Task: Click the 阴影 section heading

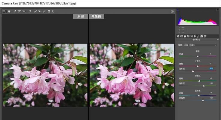Action: coord(198,51)
